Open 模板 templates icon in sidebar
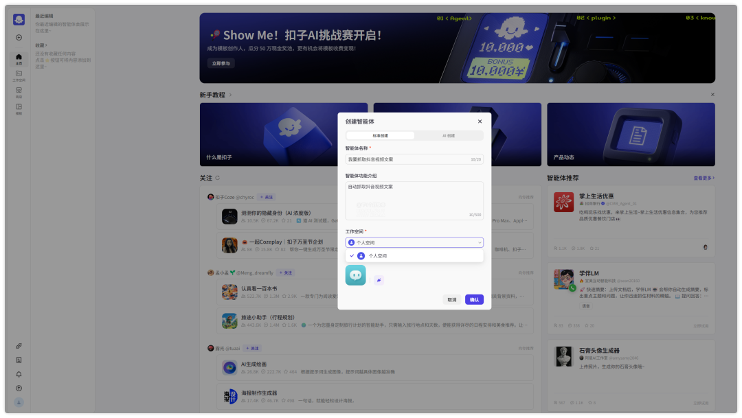Screen dimensions: 742x418 click(x=19, y=108)
